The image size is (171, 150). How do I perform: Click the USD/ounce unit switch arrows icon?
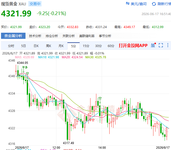[128, 3]
